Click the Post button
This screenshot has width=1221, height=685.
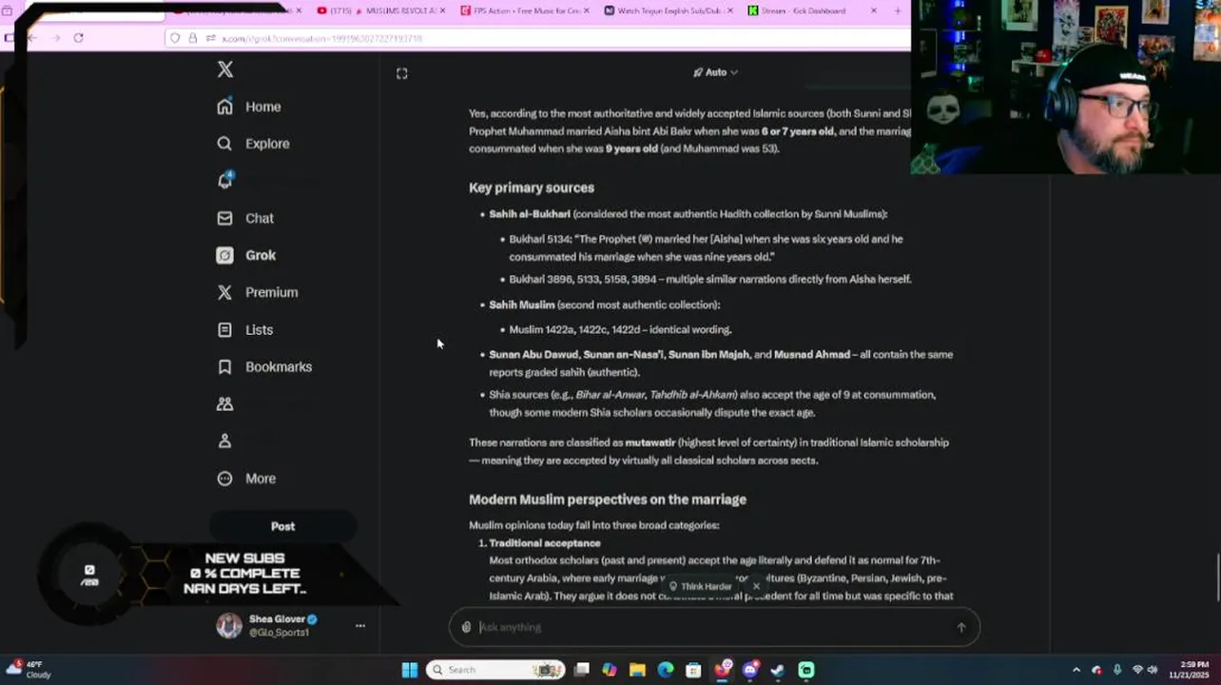282,526
